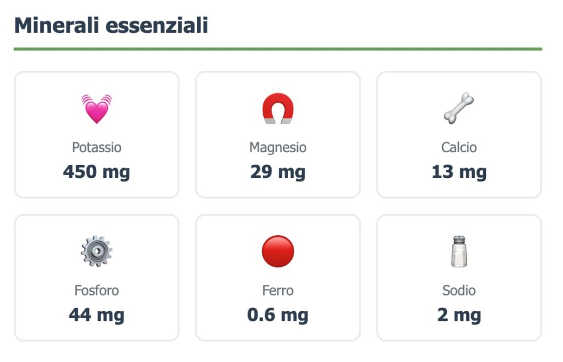Viewport: 563px width, 362px height.
Task: Click the salt shaker Sodio icon
Action: tap(459, 251)
